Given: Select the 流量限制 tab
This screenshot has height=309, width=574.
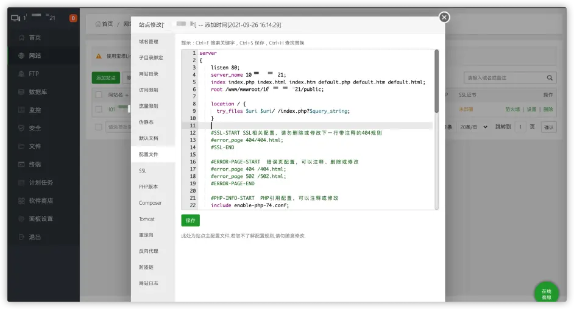Looking at the screenshot, I should pyautogui.click(x=149, y=106).
